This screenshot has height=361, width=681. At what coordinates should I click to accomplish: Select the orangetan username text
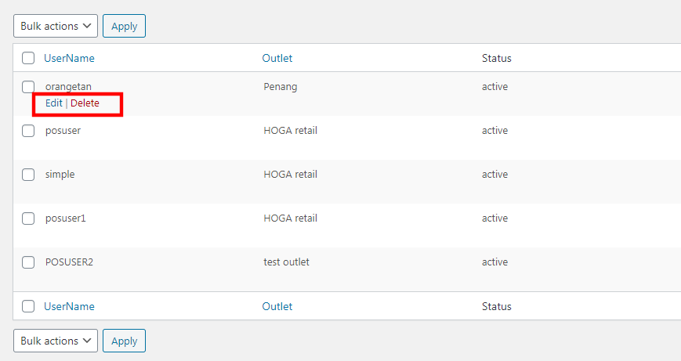pyautogui.click(x=68, y=87)
